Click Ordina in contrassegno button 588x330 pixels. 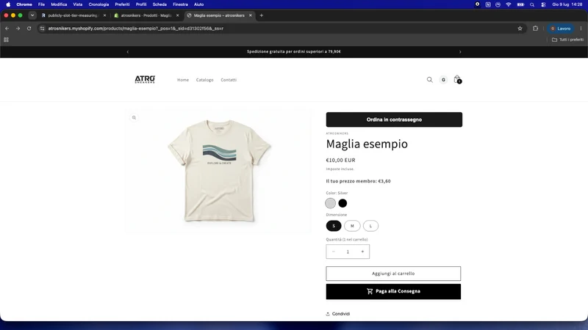[x=394, y=120]
